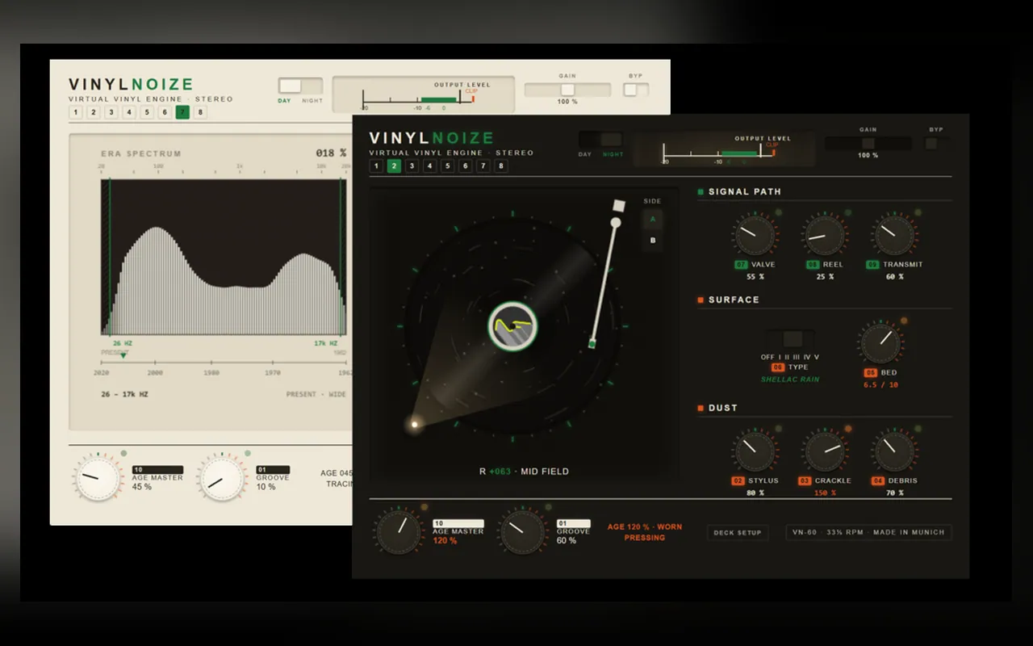Image resolution: width=1033 pixels, height=646 pixels.
Task: Click the spinning record's center label
Action: [x=512, y=325]
